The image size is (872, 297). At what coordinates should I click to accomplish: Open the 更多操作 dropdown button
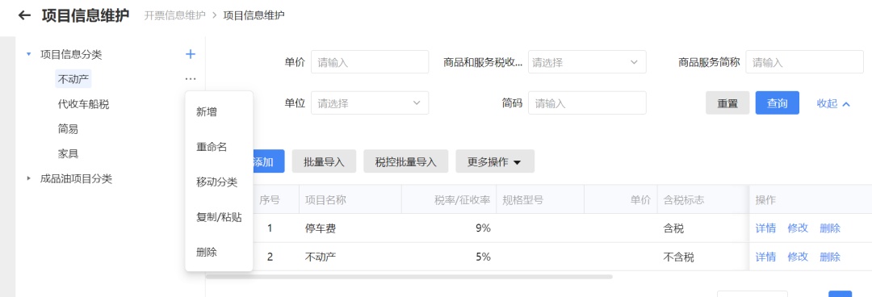point(494,162)
